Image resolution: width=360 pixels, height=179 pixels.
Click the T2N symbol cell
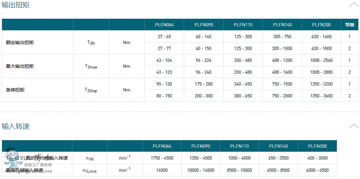[91, 42]
